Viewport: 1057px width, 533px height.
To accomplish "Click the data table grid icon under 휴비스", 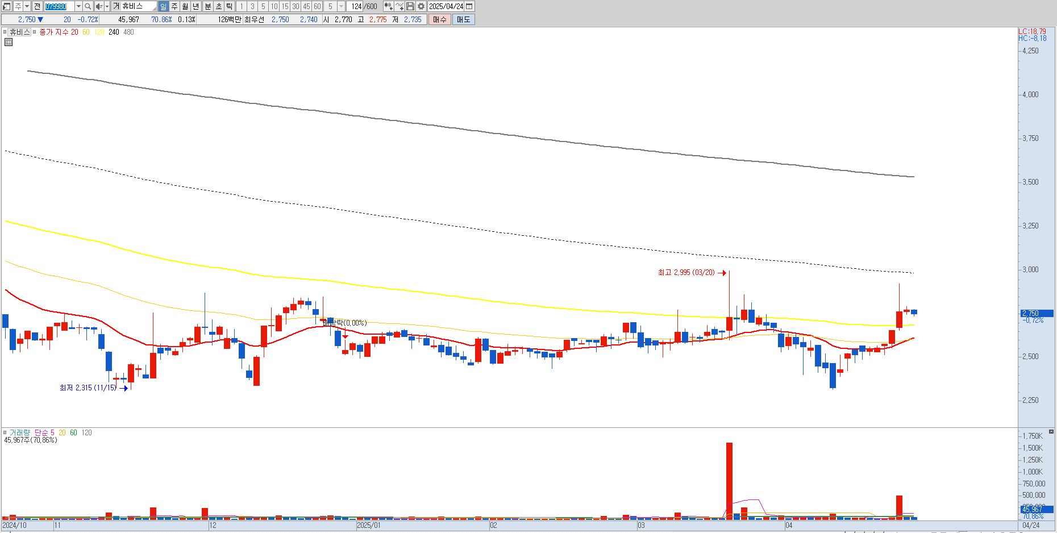I will coord(9,42).
